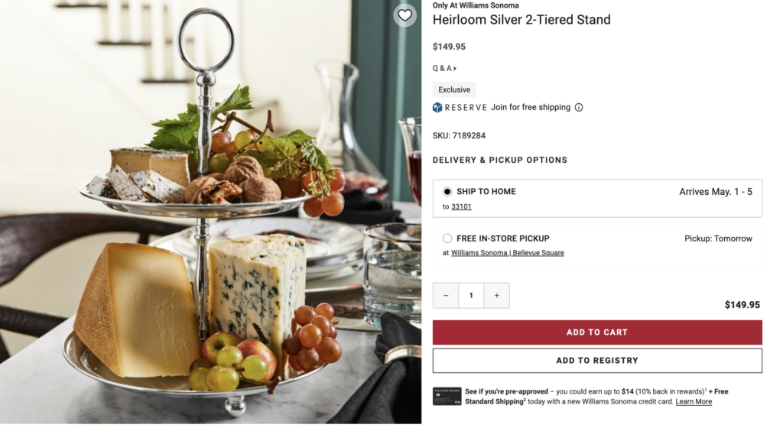This screenshot has width=783, height=428.
Task: Expand the Q & A section arrow
Action: tap(455, 68)
